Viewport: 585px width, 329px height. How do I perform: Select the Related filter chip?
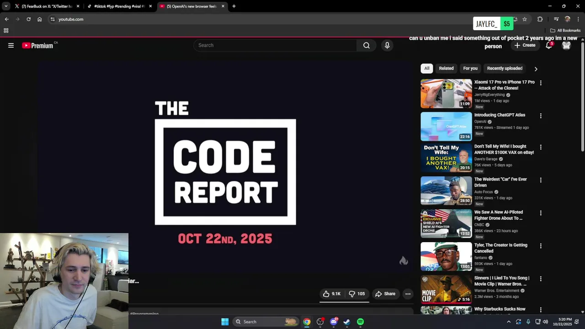pyautogui.click(x=446, y=69)
